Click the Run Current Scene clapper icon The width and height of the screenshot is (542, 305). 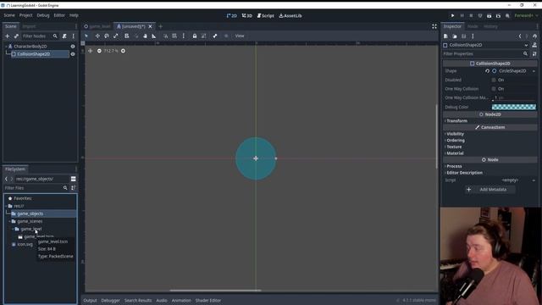click(489, 15)
